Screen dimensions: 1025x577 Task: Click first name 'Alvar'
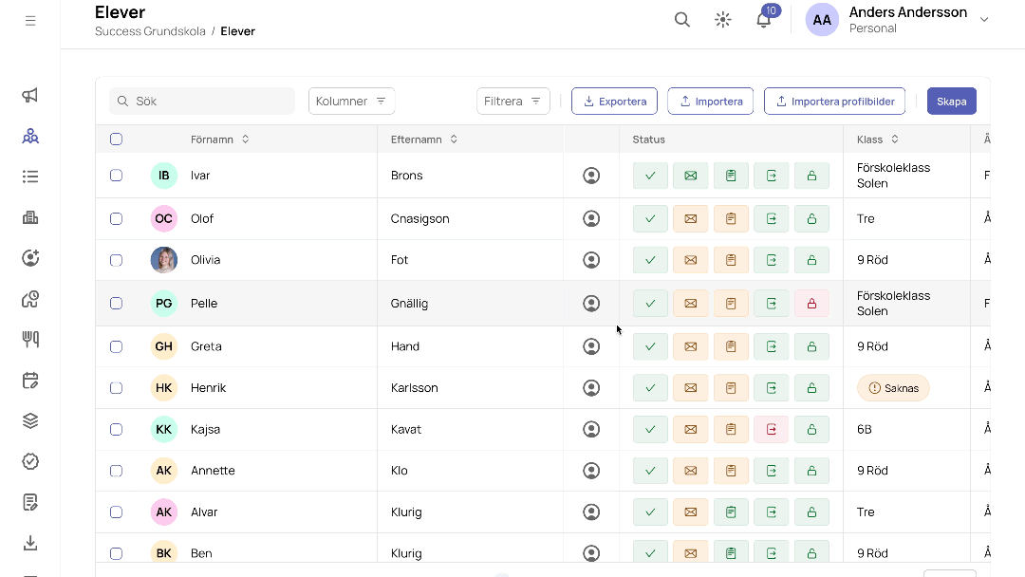click(204, 512)
